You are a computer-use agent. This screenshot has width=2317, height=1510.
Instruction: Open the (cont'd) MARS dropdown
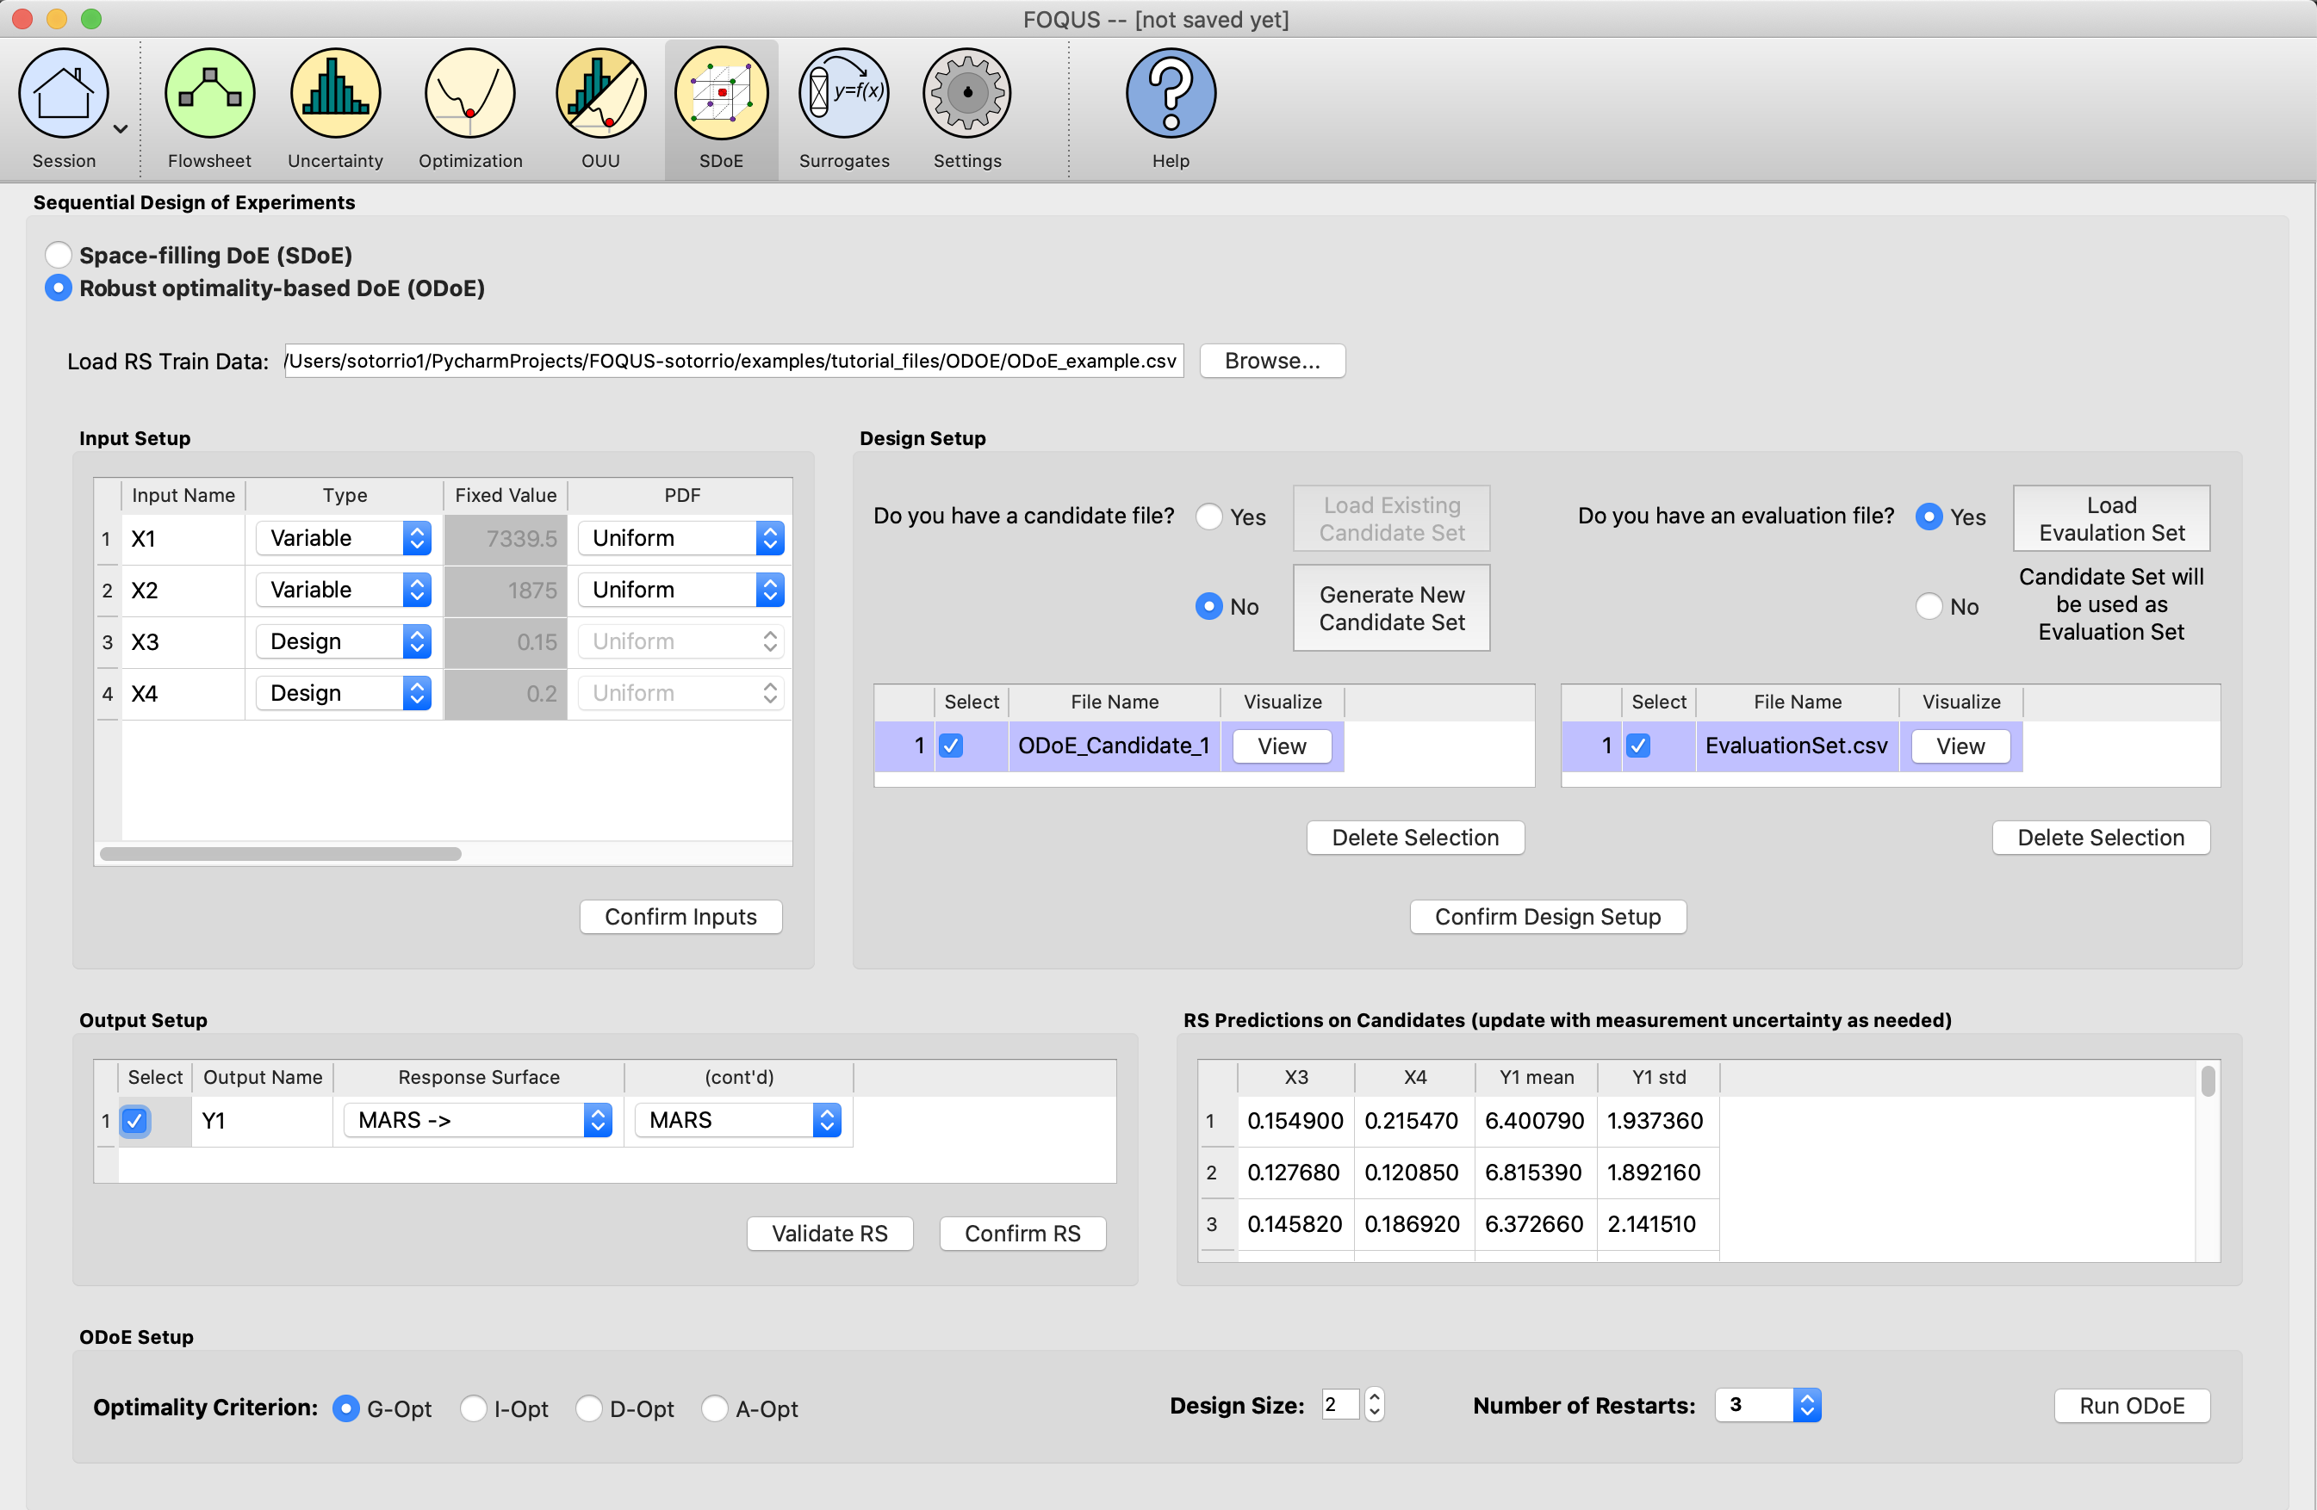738,1120
